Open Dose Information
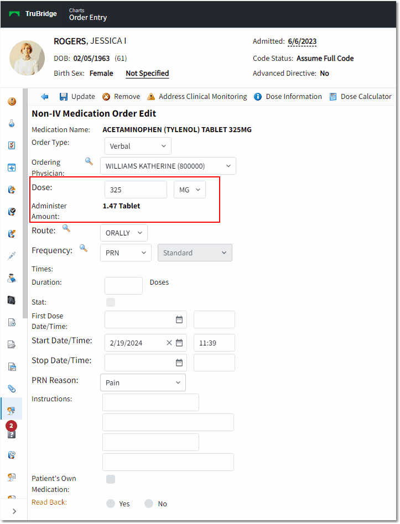Screen dimensions: 400x524 pyautogui.click(x=288, y=97)
